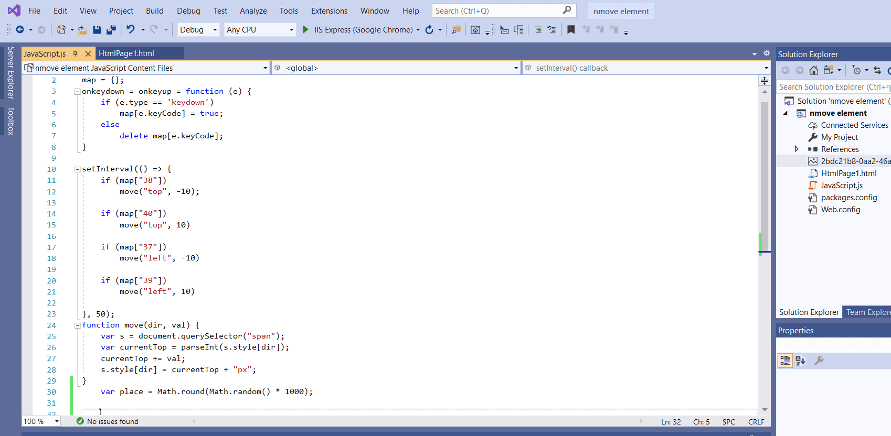Viewport: 891px width, 436px height.
Task: Open the Toolbox side tab
Action: click(10, 121)
